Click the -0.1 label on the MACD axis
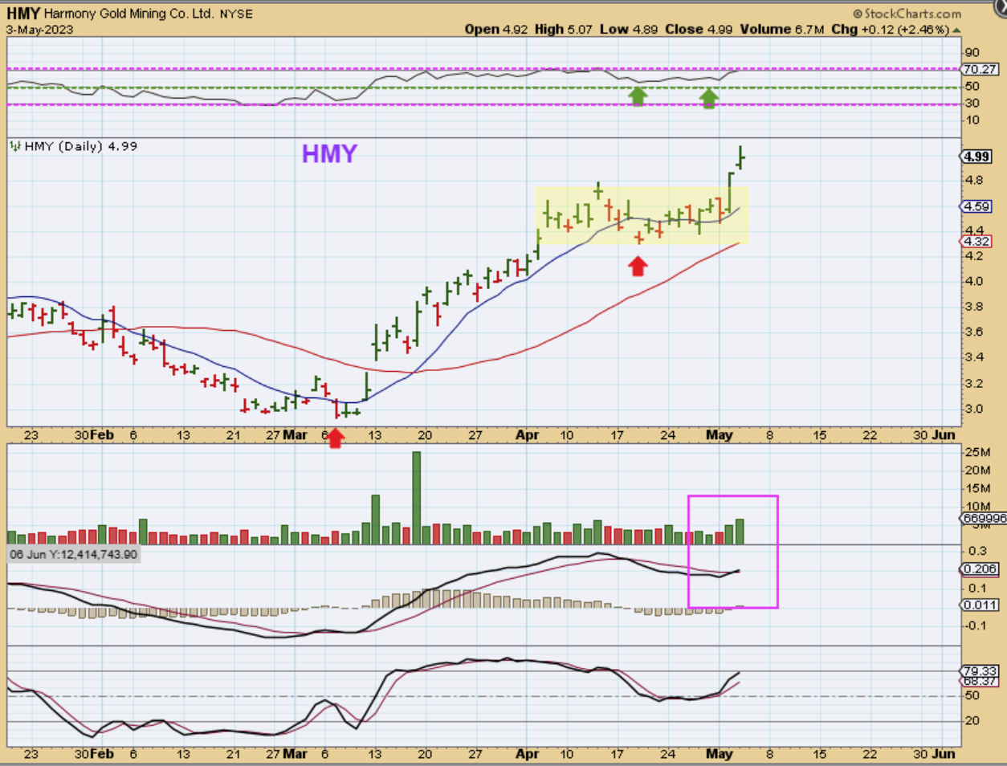 coord(976,625)
